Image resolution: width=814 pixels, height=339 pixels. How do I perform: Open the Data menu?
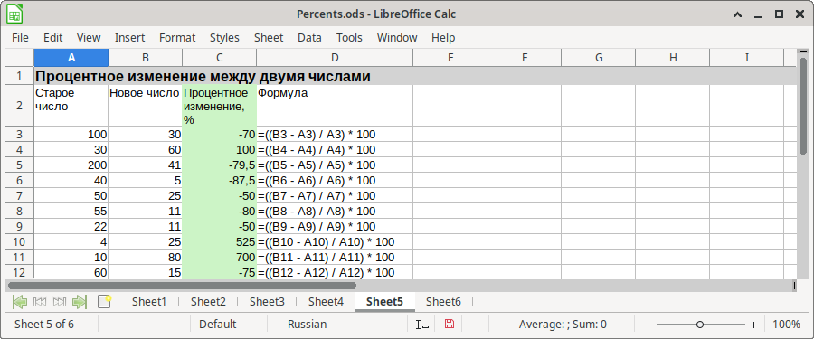pyautogui.click(x=309, y=37)
